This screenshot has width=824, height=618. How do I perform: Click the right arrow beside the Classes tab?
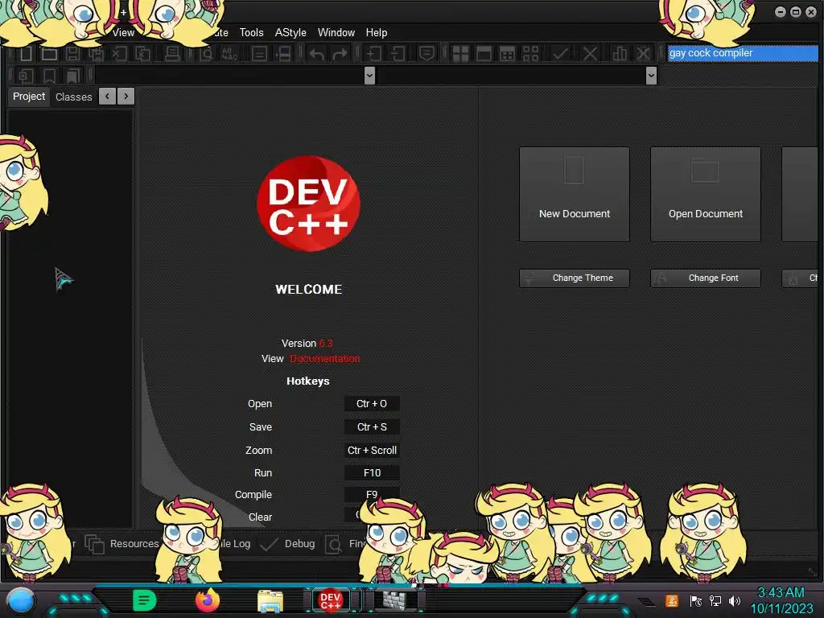pyautogui.click(x=126, y=97)
